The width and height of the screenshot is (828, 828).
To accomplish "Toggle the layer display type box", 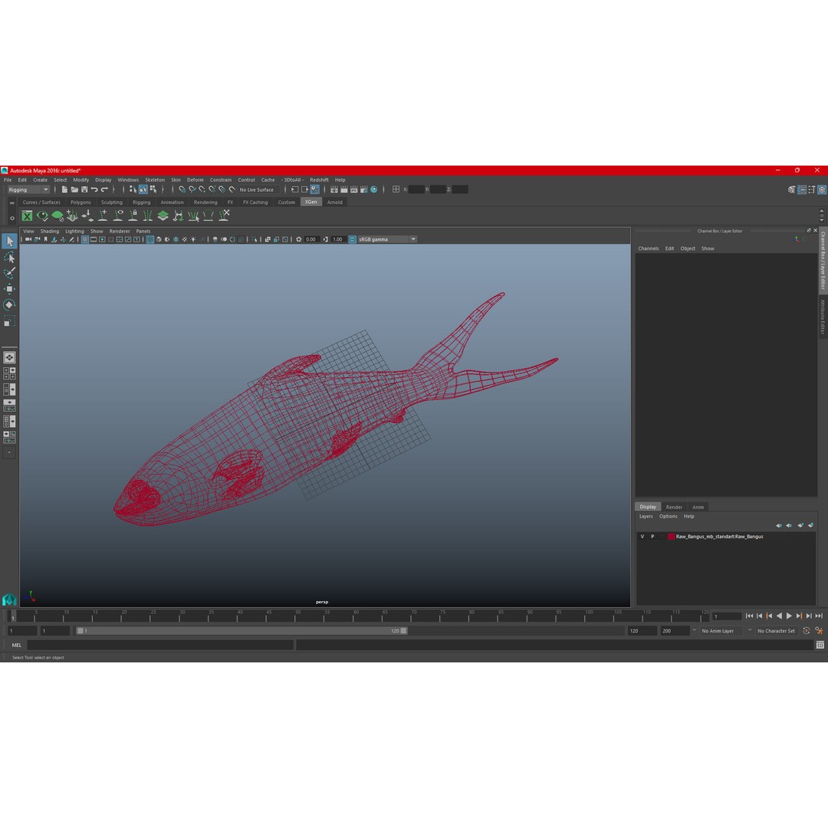I will (662, 537).
